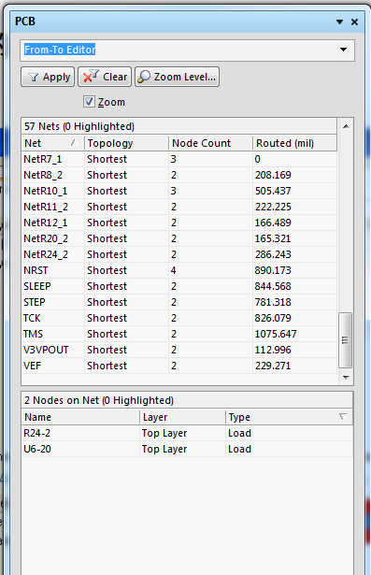Screen dimensions: 371x575
Task: Sort by Routed (mil) column header
Action: point(294,143)
